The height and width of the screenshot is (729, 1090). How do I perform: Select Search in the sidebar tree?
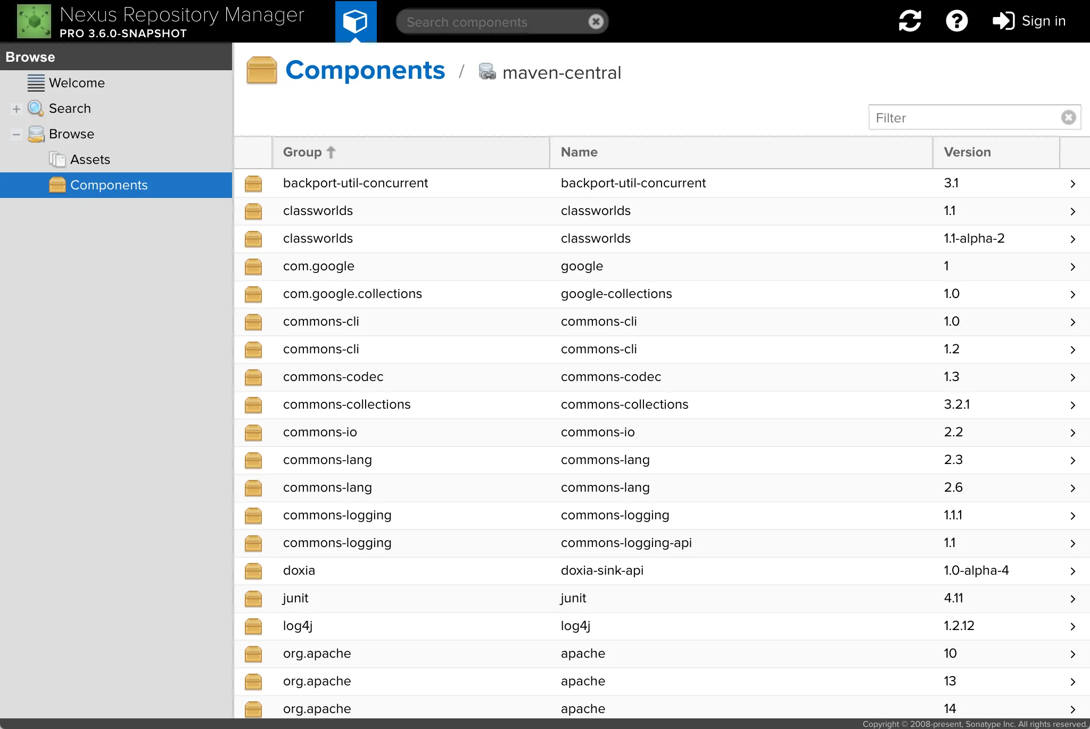coord(70,109)
